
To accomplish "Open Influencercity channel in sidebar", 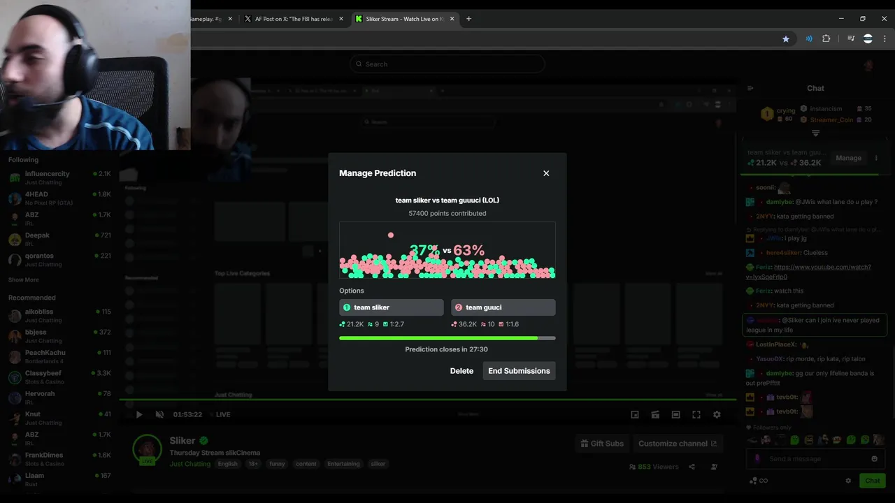I will [60, 177].
